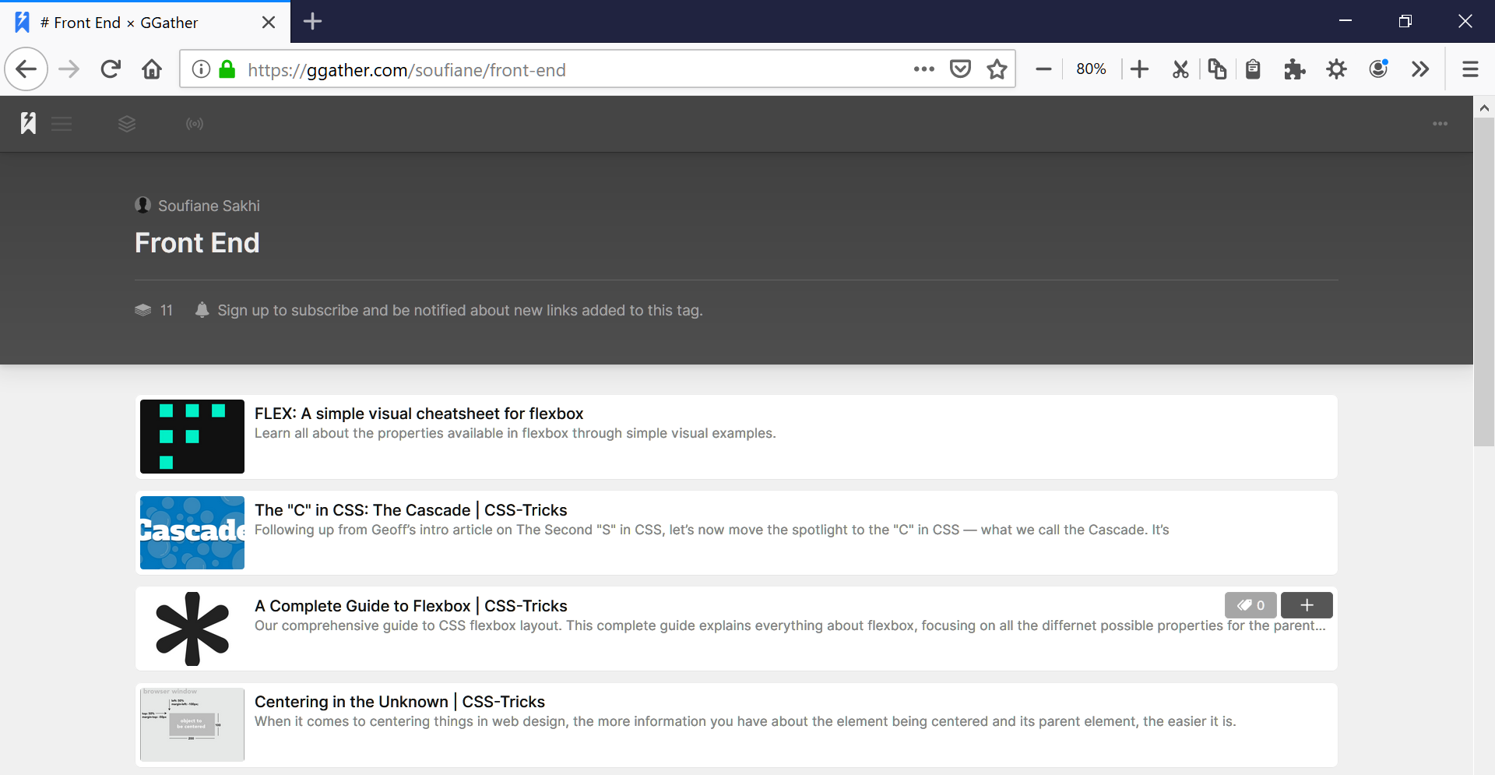Click the Centering article description text
1495x775 pixels.
745,721
